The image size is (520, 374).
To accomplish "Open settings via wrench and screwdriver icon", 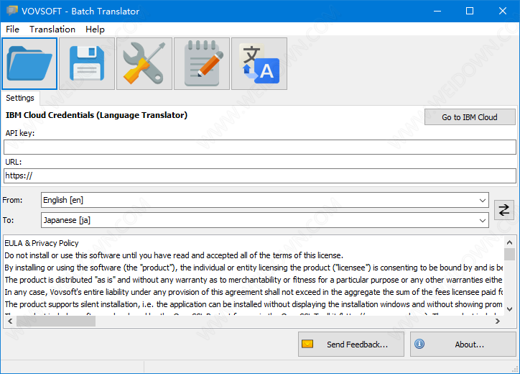I will [144, 63].
